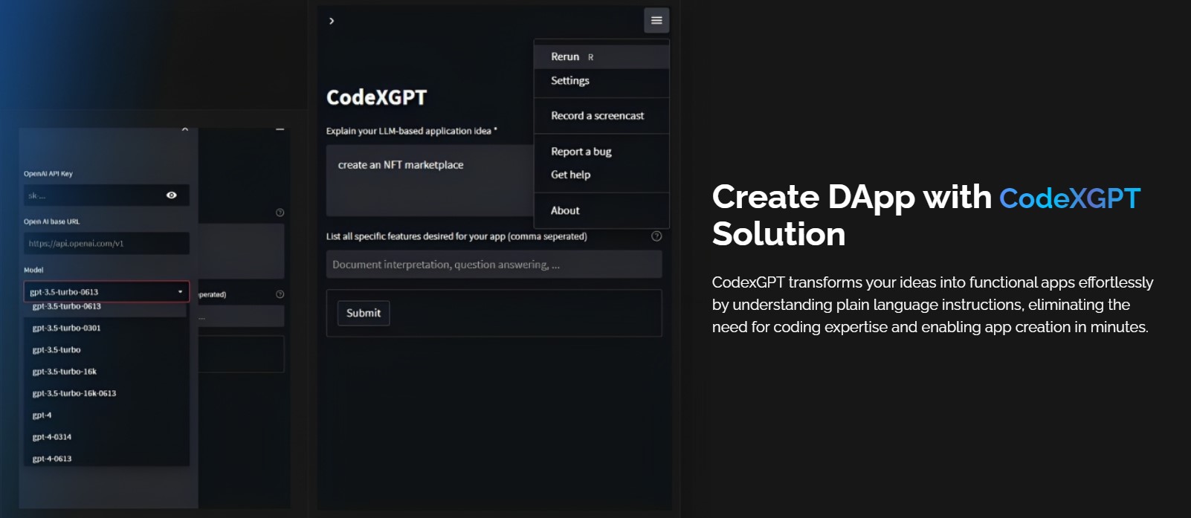Screen dimensions: 1191x518
Task: Open Settings from the menu
Action: (x=570, y=80)
